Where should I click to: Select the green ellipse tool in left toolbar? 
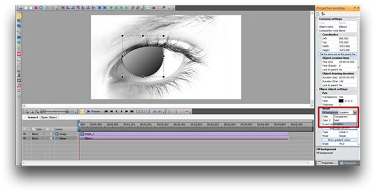point(19,42)
